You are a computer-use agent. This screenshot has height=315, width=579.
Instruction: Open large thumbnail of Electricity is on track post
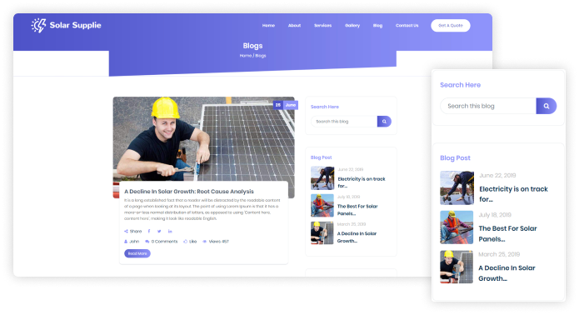tap(457, 187)
